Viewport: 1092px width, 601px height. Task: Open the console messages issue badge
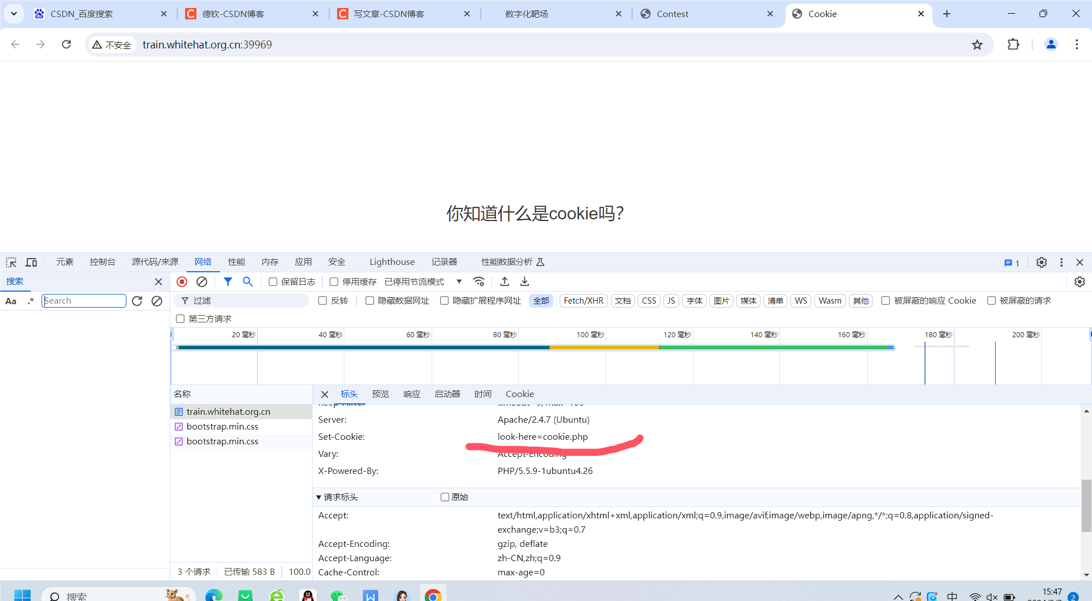1012,263
